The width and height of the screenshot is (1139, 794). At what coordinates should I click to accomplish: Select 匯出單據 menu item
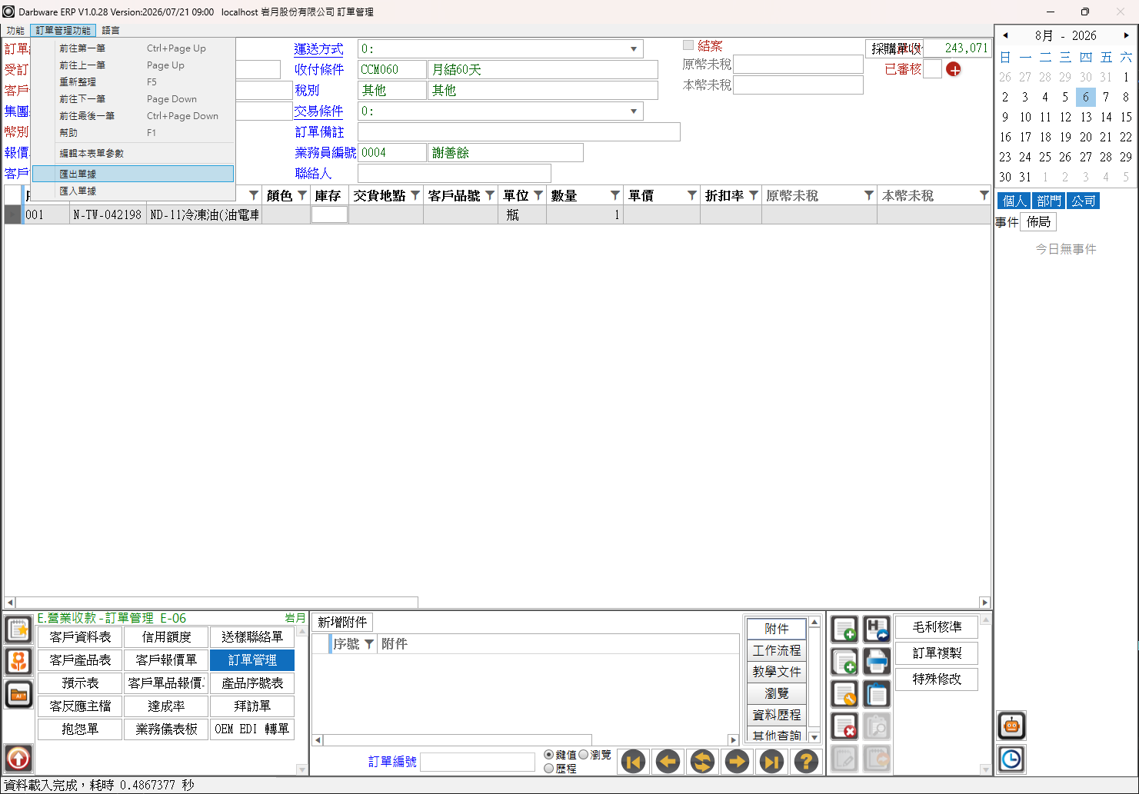coord(133,174)
